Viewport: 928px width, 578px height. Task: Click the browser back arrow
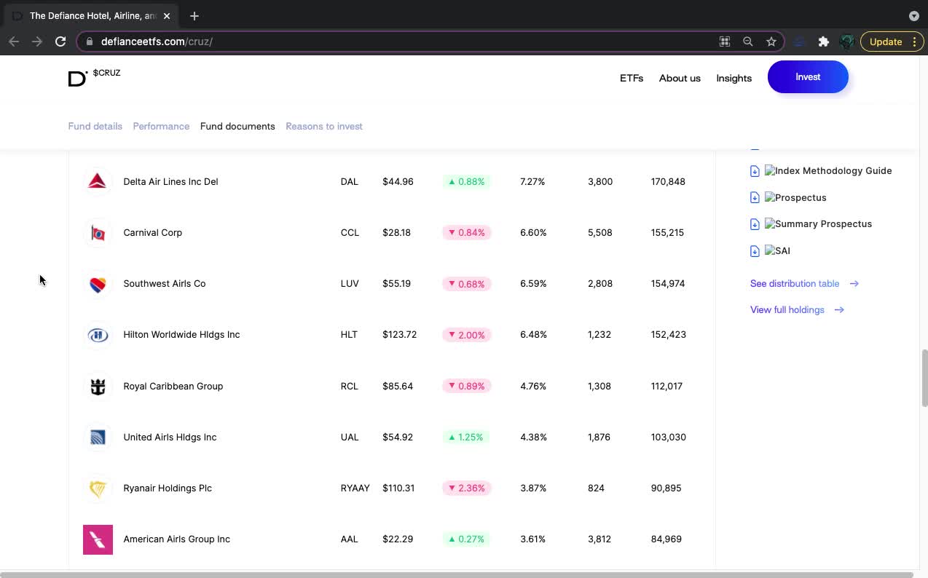coord(14,41)
